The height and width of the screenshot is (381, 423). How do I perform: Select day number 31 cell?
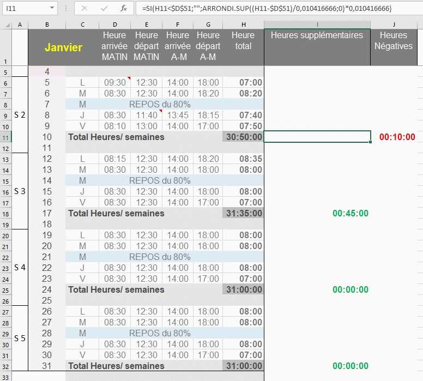coord(47,366)
